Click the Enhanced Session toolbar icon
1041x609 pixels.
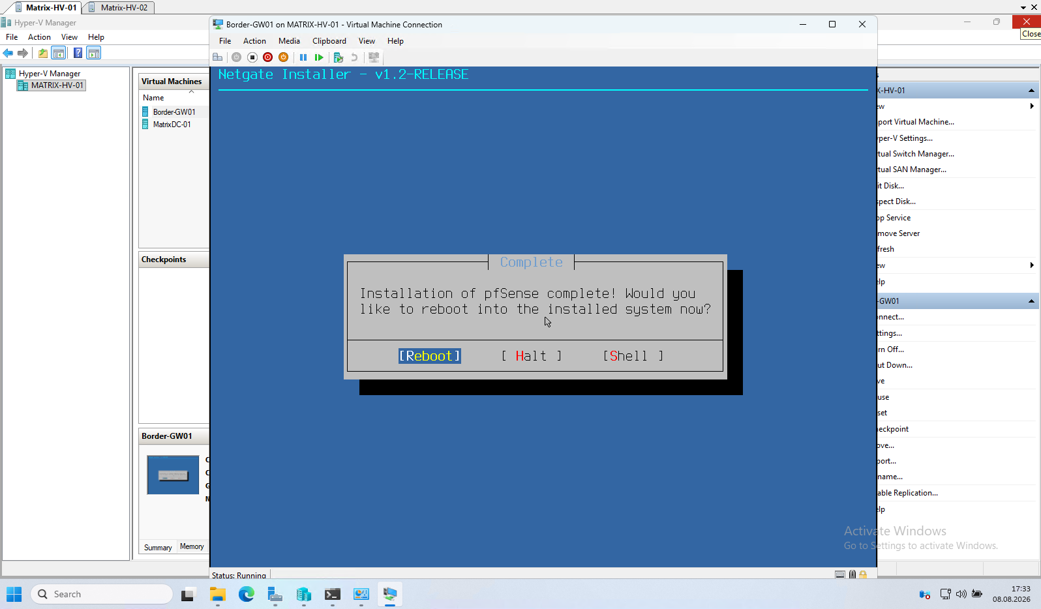pyautogui.click(x=374, y=57)
